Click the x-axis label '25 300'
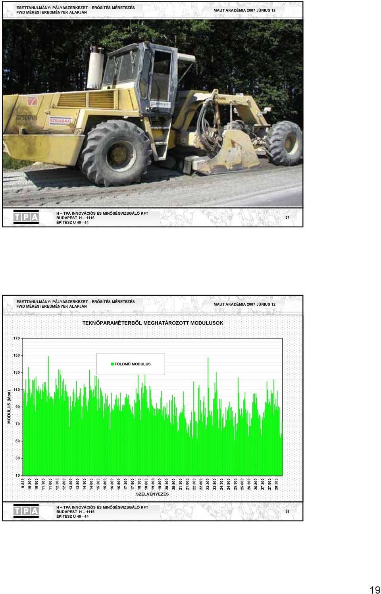The image size is (381, 594). pos(235,483)
